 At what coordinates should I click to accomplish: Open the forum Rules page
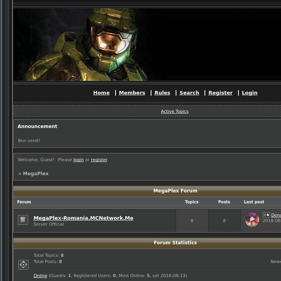[162, 93]
